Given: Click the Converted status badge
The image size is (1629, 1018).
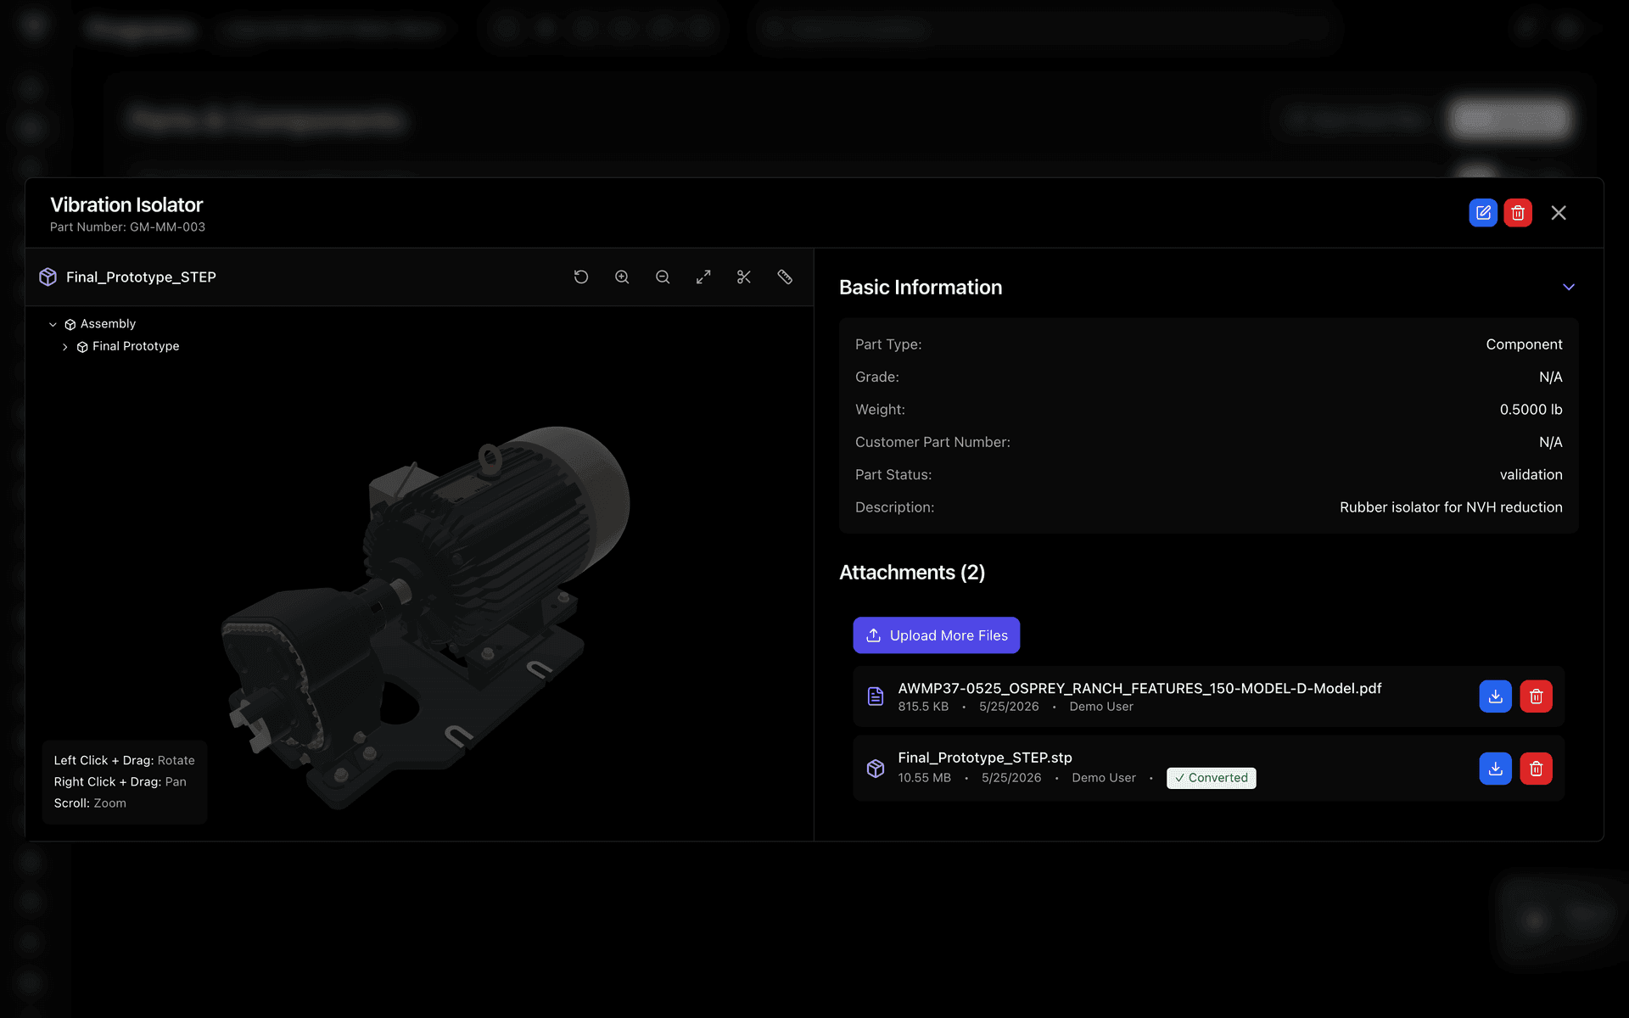Looking at the screenshot, I should pyautogui.click(x=1212, y=778).
